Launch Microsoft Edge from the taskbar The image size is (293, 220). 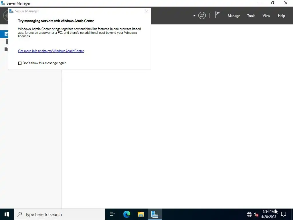click(x=126, y=214)
